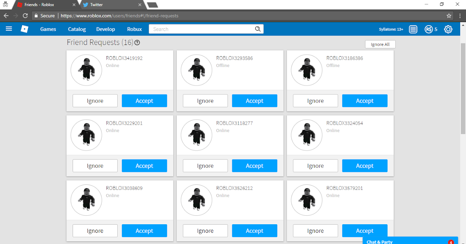Switch to the Twitter tab

point(111,5)
